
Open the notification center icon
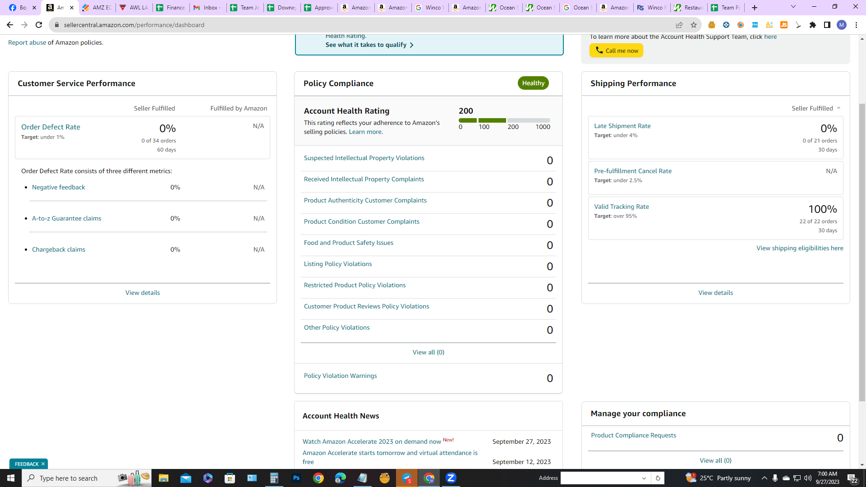[852, 478]
